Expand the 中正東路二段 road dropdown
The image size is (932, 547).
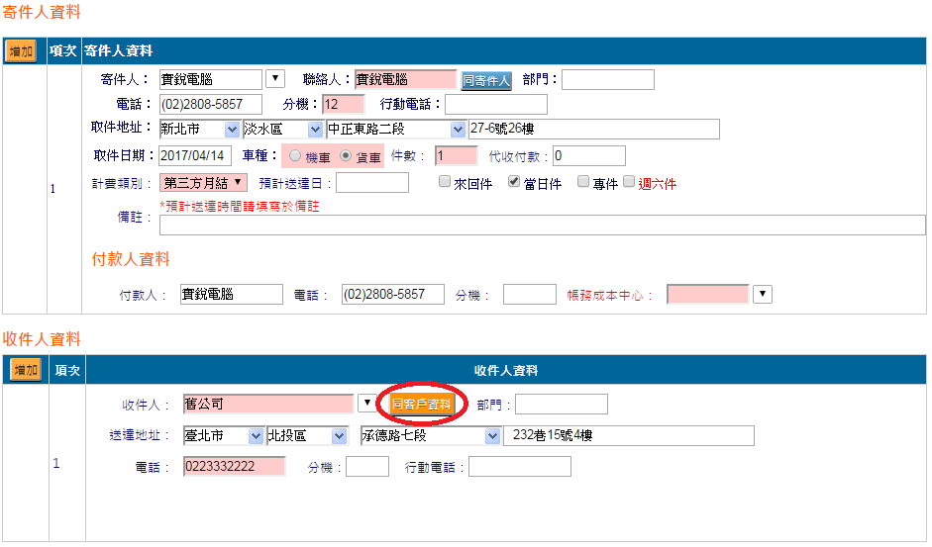458,130
